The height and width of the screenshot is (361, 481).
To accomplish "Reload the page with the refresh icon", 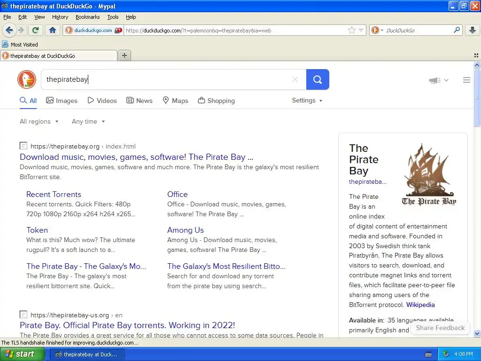I will coord(35,30).
